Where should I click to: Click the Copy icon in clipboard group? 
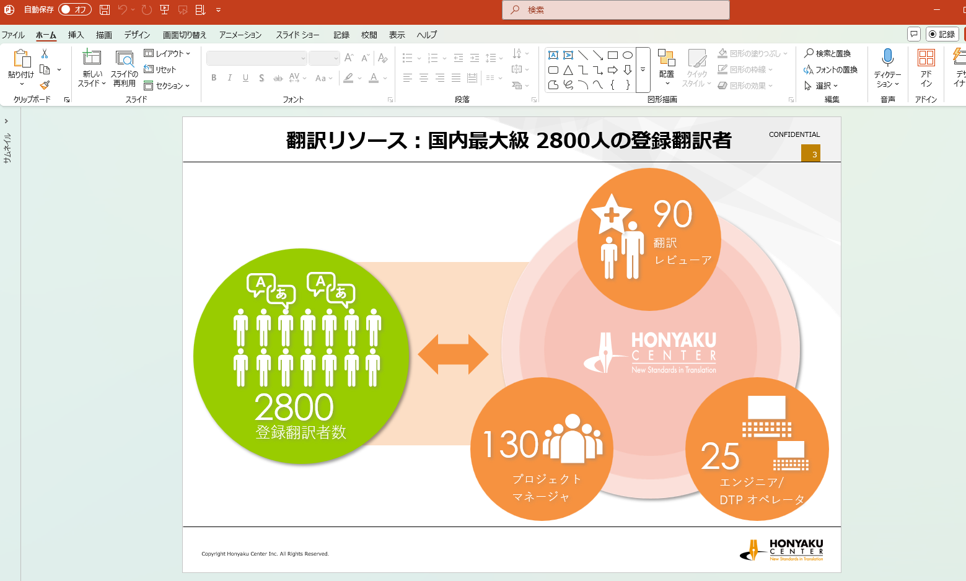(45, 69)
